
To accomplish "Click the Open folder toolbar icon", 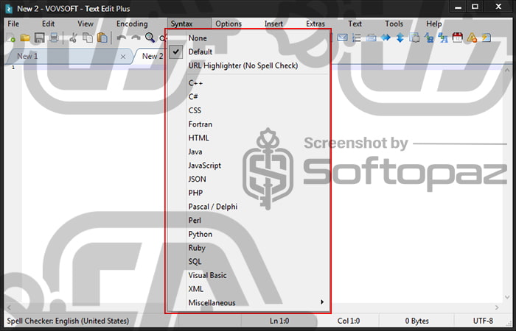I will click(x=25, y=38).
